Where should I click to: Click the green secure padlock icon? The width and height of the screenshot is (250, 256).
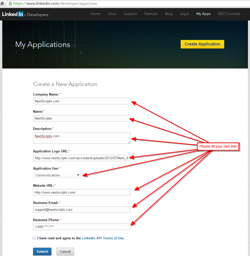click(x=10, y=4)
